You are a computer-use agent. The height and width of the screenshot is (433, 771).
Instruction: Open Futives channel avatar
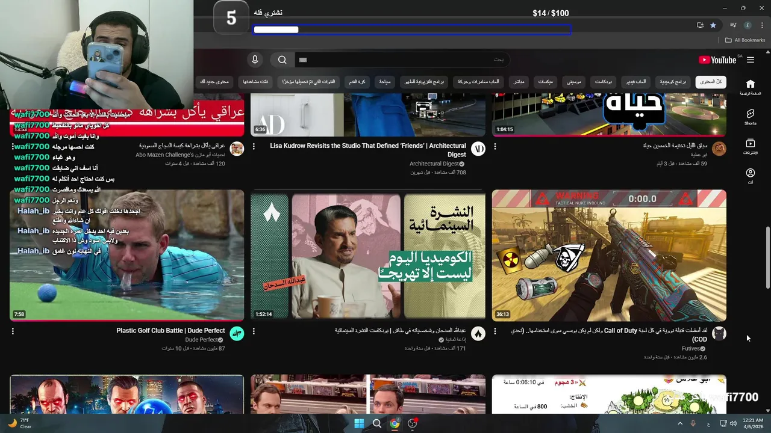pyautogui.click(x=719, y=334)
